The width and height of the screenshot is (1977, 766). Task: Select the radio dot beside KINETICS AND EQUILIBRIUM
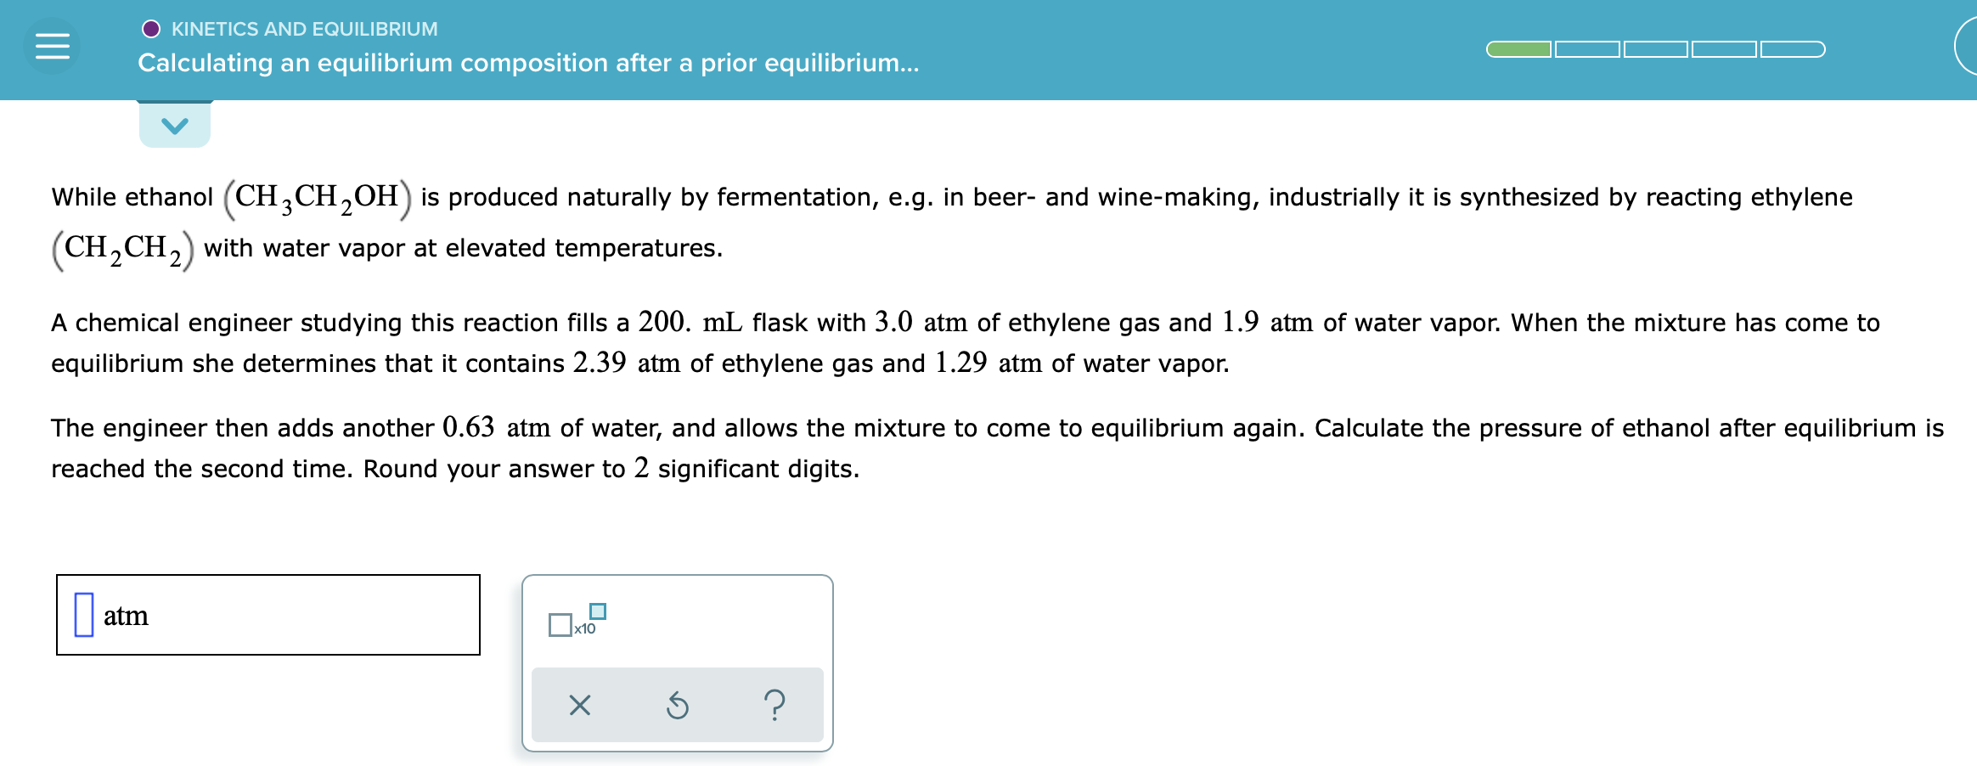tap(151, 28)
